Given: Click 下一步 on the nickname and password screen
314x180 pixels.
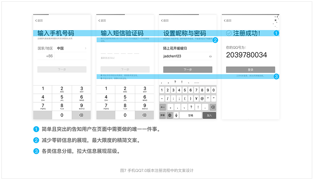Looking at the screenshot, I should (x=187, y=70).
